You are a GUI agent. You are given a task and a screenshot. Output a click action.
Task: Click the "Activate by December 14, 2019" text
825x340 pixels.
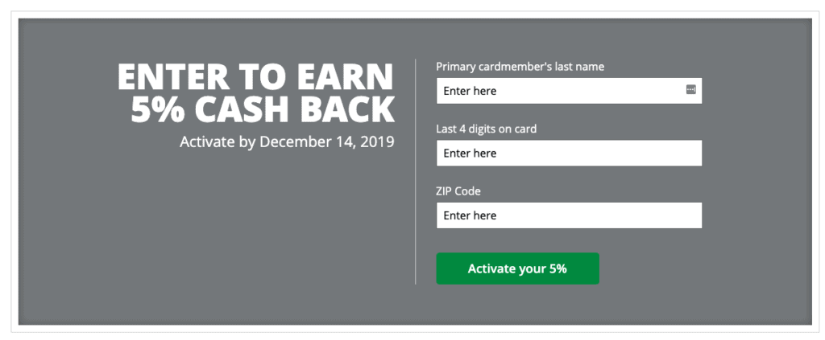click(287, 141)
